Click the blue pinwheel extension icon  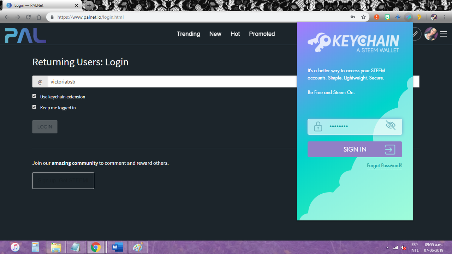click(398, 17)
